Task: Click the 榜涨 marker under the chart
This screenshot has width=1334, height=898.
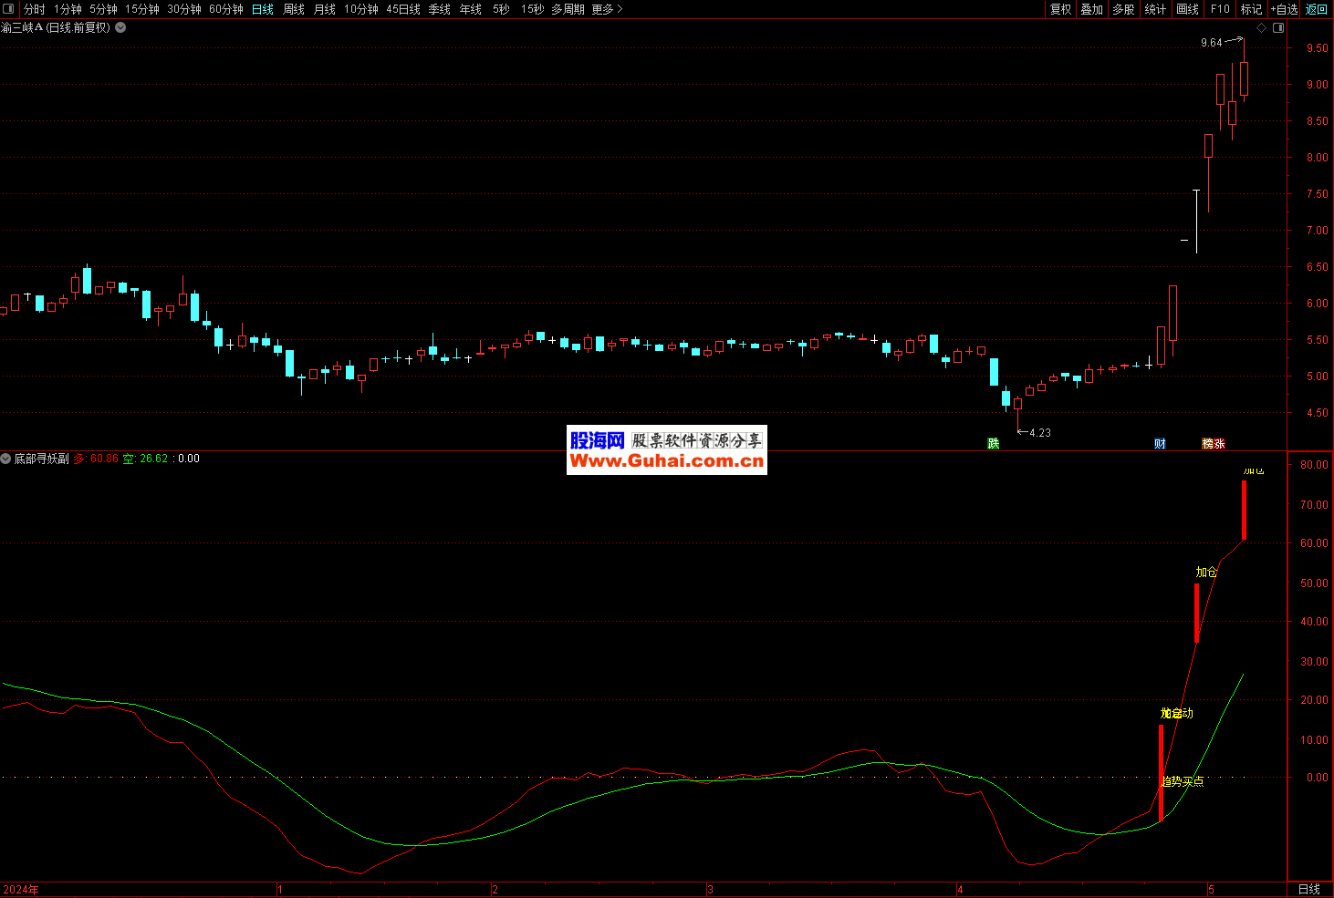Action: 1214,444
